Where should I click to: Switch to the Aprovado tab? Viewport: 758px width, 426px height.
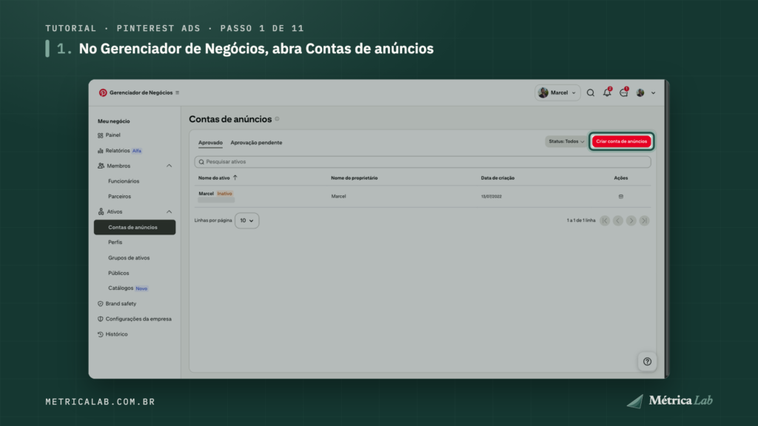point(210,143)
